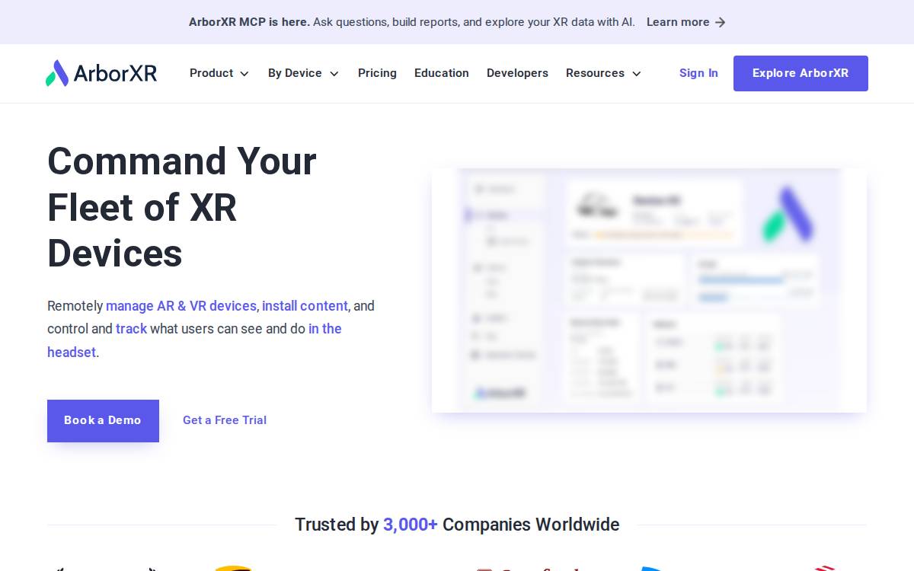Viewport: 914px width, 571px height.
Task: Click the ArborXR logo
Action: (101, 73)
